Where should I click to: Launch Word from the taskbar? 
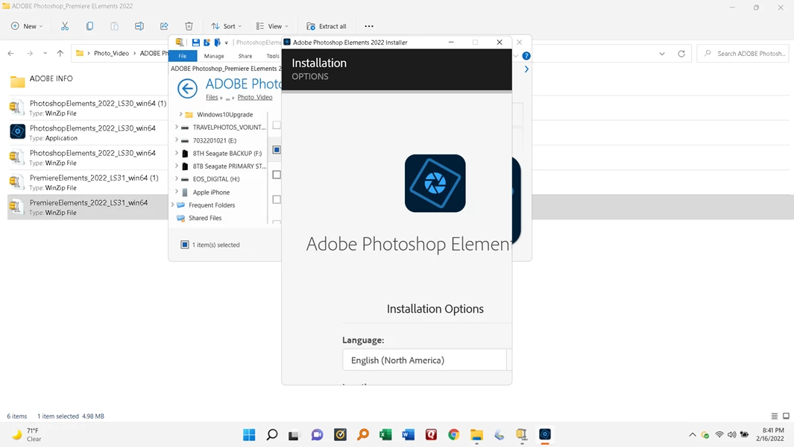(x=408, y=435)
